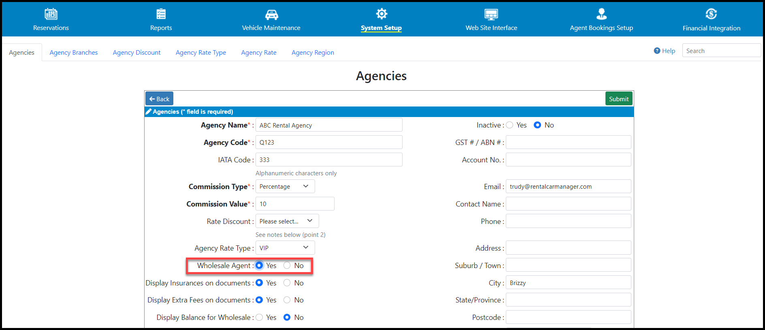Switch to the Agency Region tab
The width and height of the screenshot is (765, 330).
coord(313,53)
